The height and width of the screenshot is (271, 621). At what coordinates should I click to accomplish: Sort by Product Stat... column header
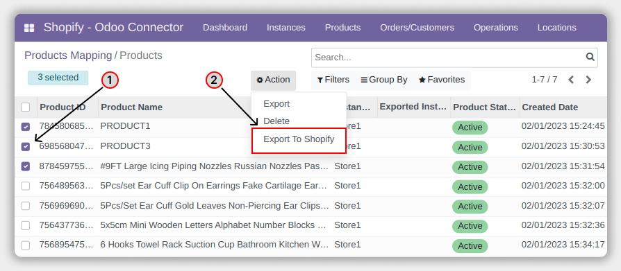pos(484,107)
